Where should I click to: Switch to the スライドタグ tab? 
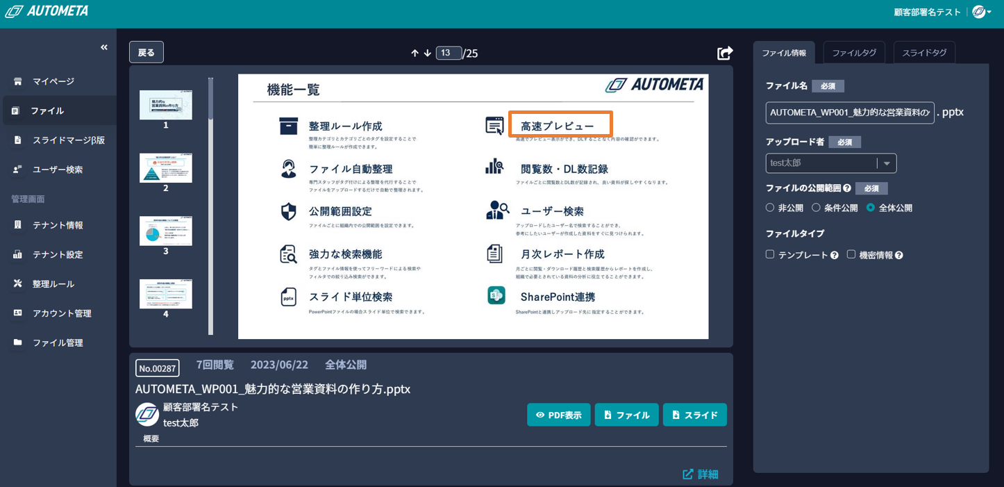point(924,53)
